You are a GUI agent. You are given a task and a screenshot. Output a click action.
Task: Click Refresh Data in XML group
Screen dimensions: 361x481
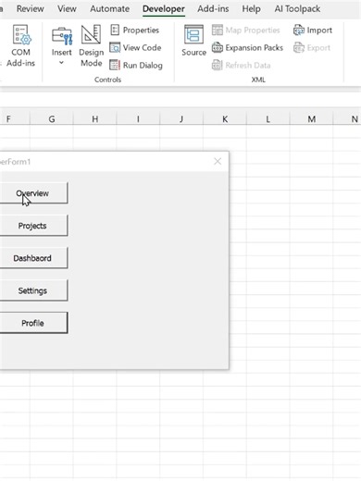pyautogui.click(x=241, y=66)
